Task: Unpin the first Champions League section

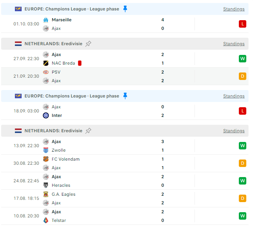Action: (x=125, y=9)
